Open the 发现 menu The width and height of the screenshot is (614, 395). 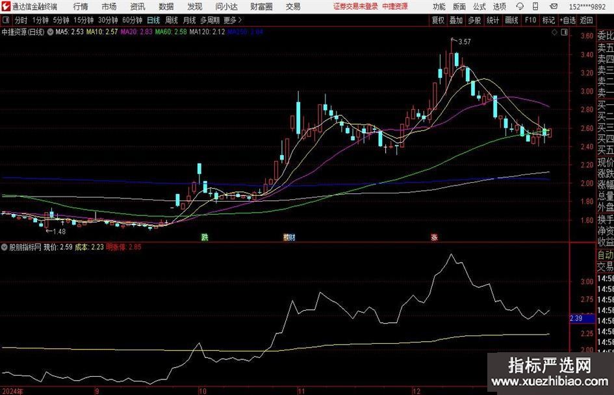pyautogui.click(x=195, y=6)
